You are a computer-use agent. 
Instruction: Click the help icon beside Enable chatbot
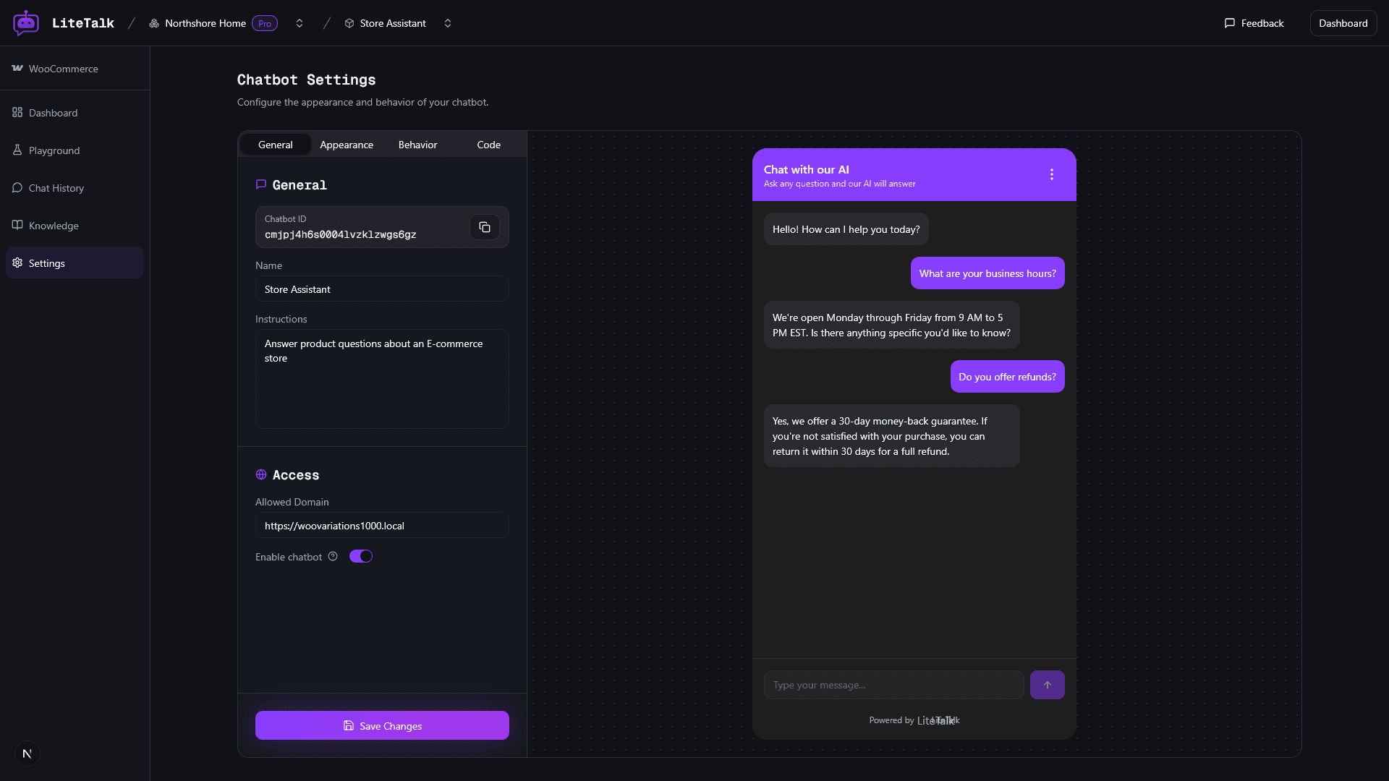click(x=333, y=556)
